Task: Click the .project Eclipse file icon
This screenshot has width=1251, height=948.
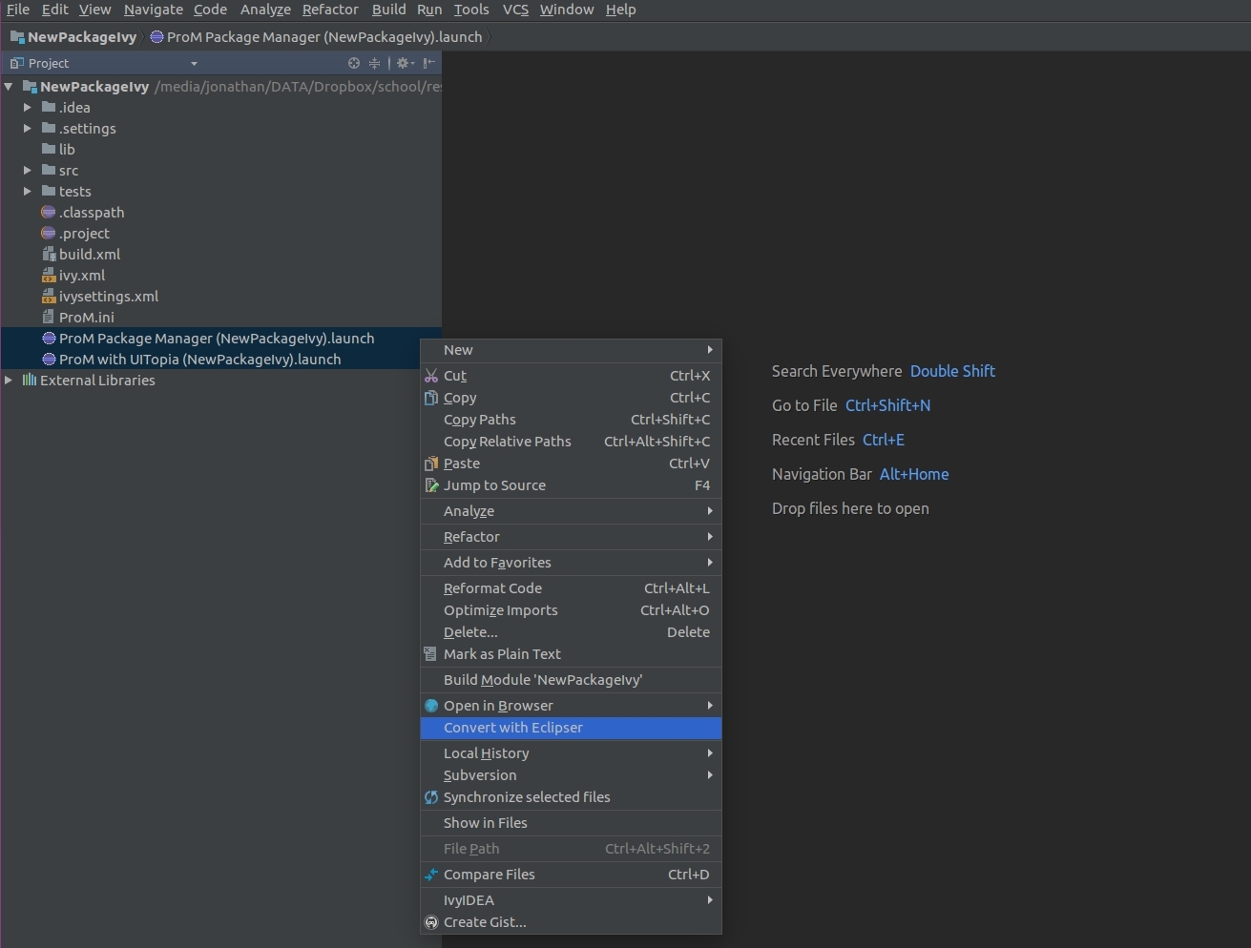Action: pos(49,233)
